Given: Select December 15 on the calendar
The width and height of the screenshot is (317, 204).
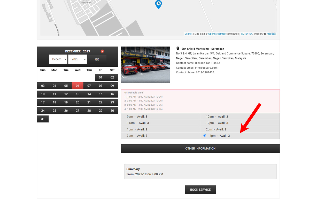Looking at the screenshot, I should pyautogui.click(x=100, y=94).
